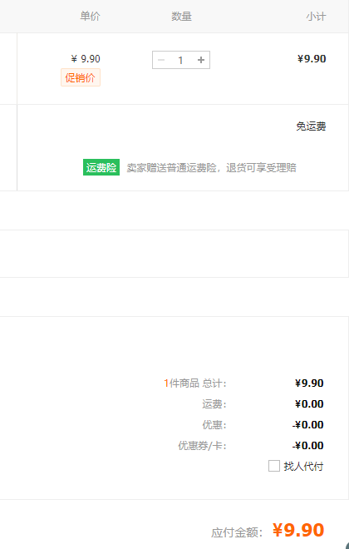The width and height of the screenshot is (349, 549).
Task: Click the 优惠券/卡 coupon label
Action: click(202, 445)
